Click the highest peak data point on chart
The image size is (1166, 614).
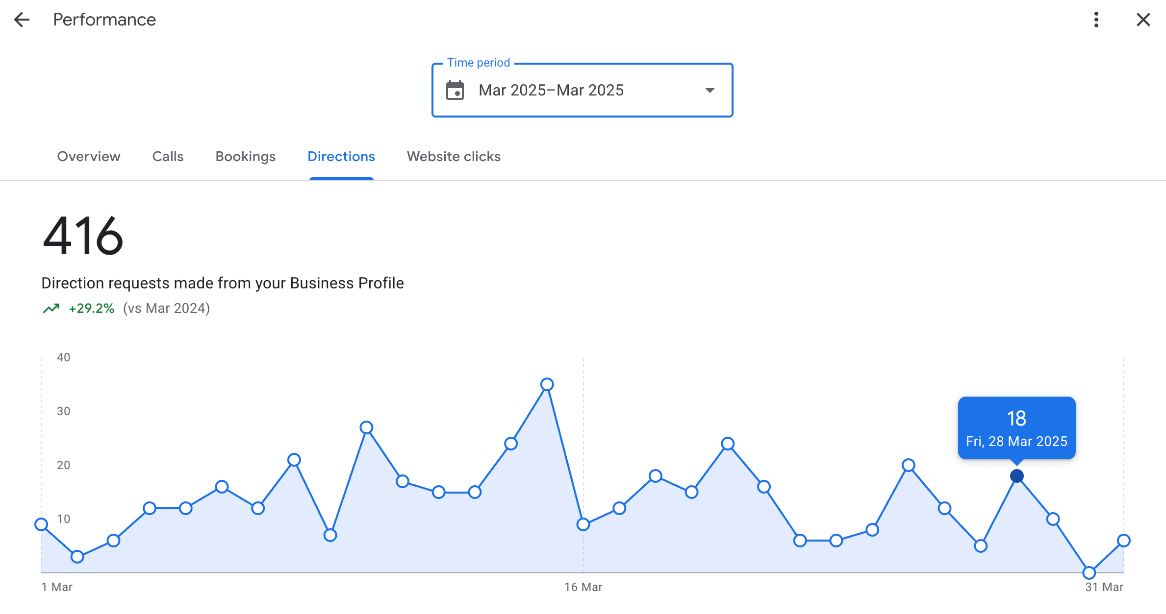tap(547, 385)
